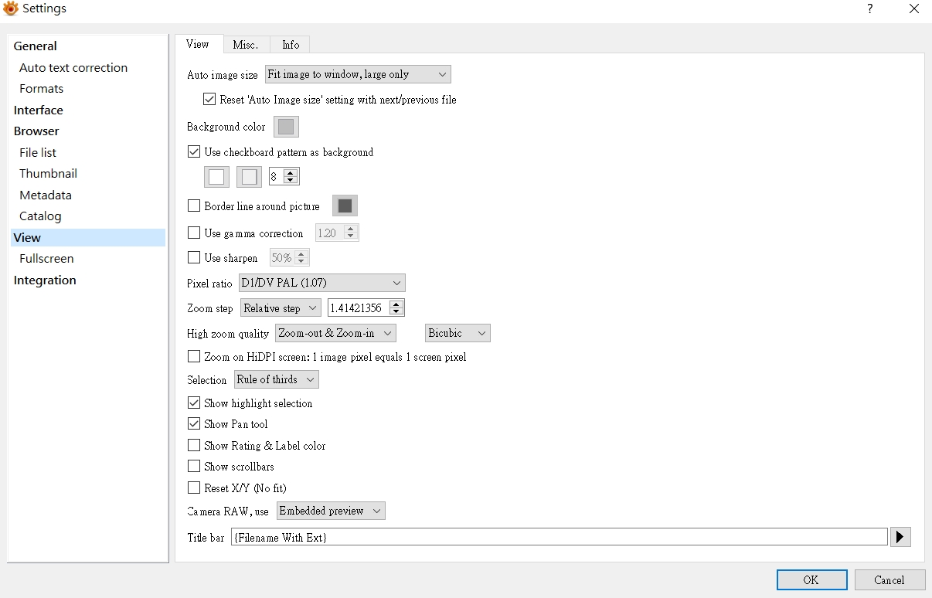Click the zoom step value field 1.41421356

pos(358,308)
